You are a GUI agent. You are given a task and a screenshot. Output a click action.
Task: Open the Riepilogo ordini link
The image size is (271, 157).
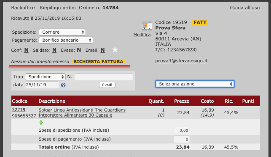(x=58, y=8)
